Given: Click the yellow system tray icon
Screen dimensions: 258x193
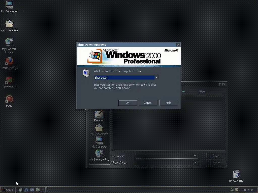Looking at the screenshot, I should (x=237, y=190).
